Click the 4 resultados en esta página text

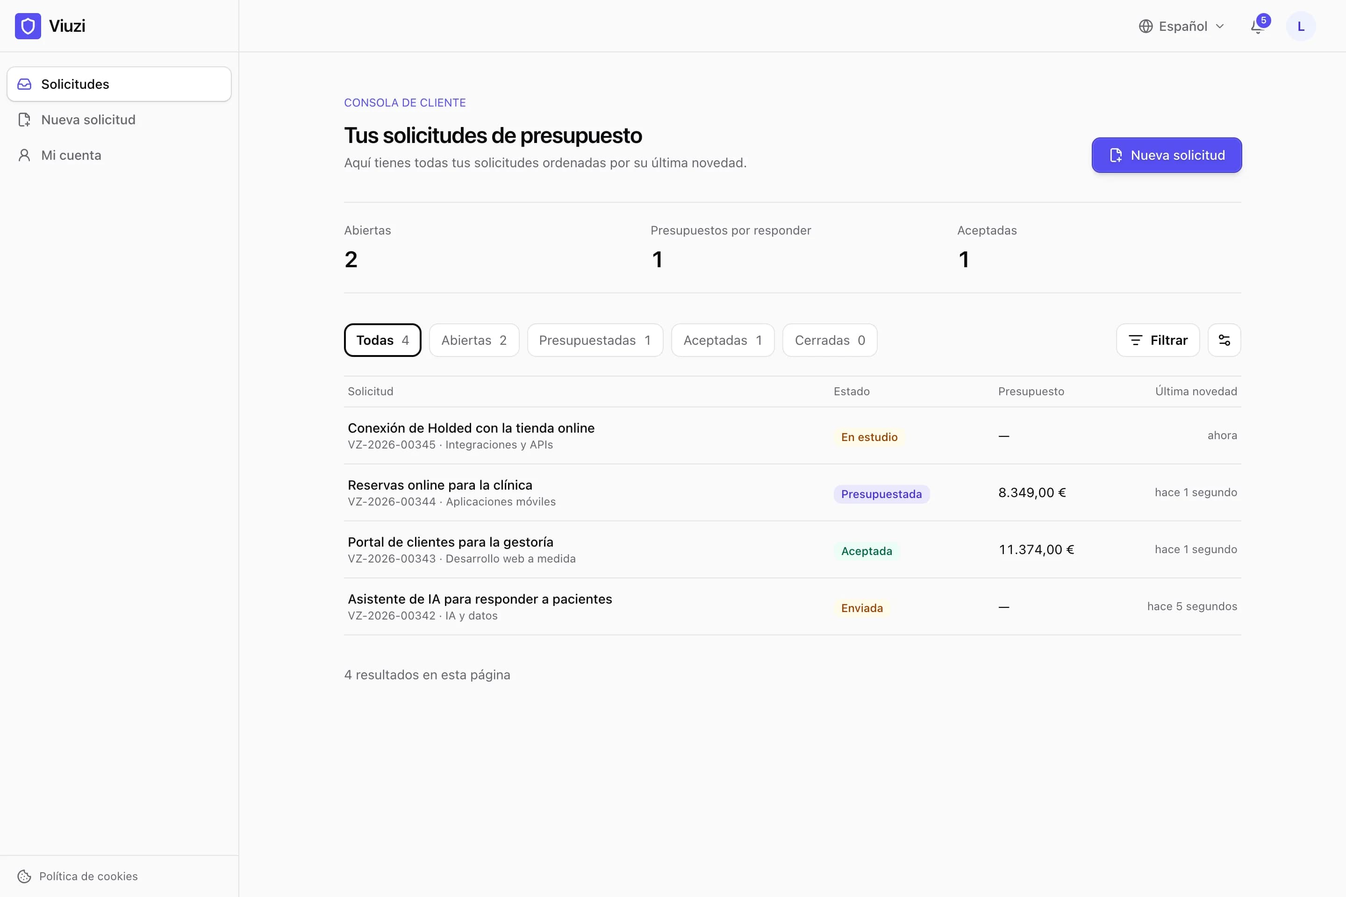click(x=427, y=675)
